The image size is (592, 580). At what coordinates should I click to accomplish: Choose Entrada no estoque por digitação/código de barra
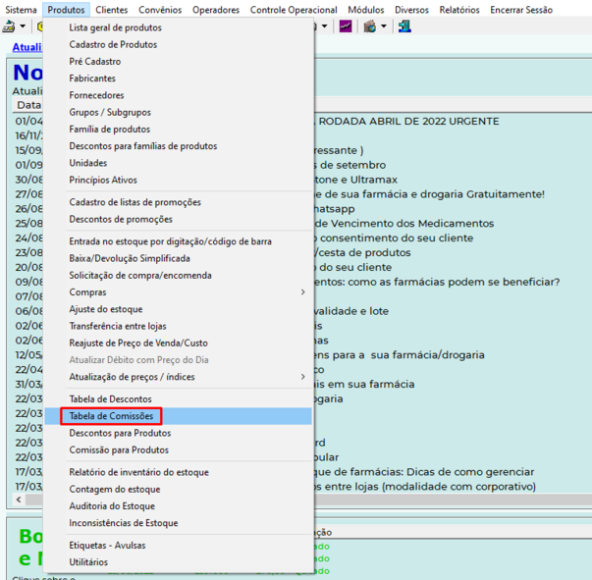pos(179,241)
